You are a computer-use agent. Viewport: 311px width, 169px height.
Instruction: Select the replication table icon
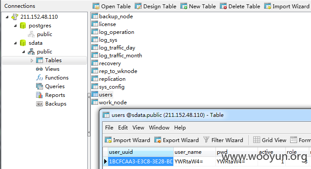coord(95,79)
